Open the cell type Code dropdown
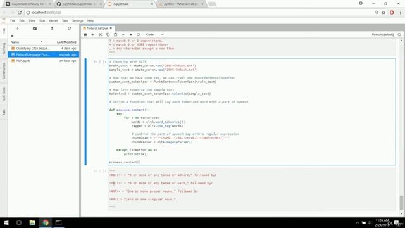 (154, 35)
